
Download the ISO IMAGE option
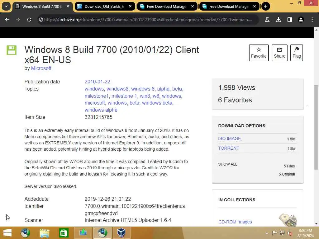[229, 138]
